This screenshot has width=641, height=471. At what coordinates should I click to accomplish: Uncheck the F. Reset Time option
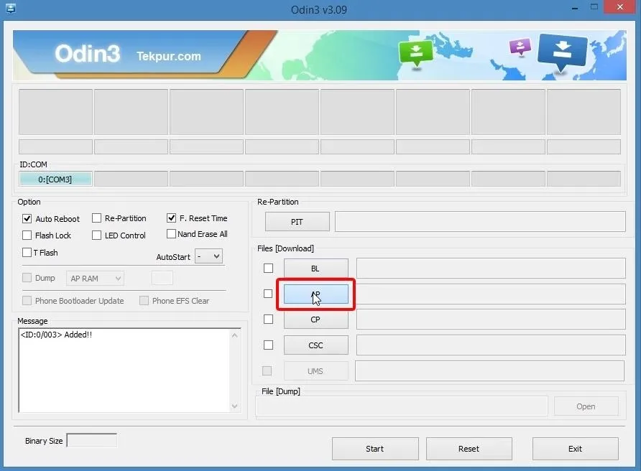click(171, 218)
